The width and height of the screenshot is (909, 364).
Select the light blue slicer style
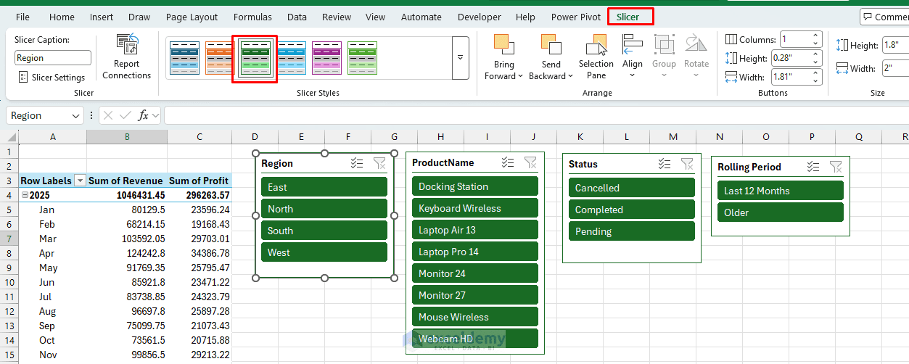[291, 58]
